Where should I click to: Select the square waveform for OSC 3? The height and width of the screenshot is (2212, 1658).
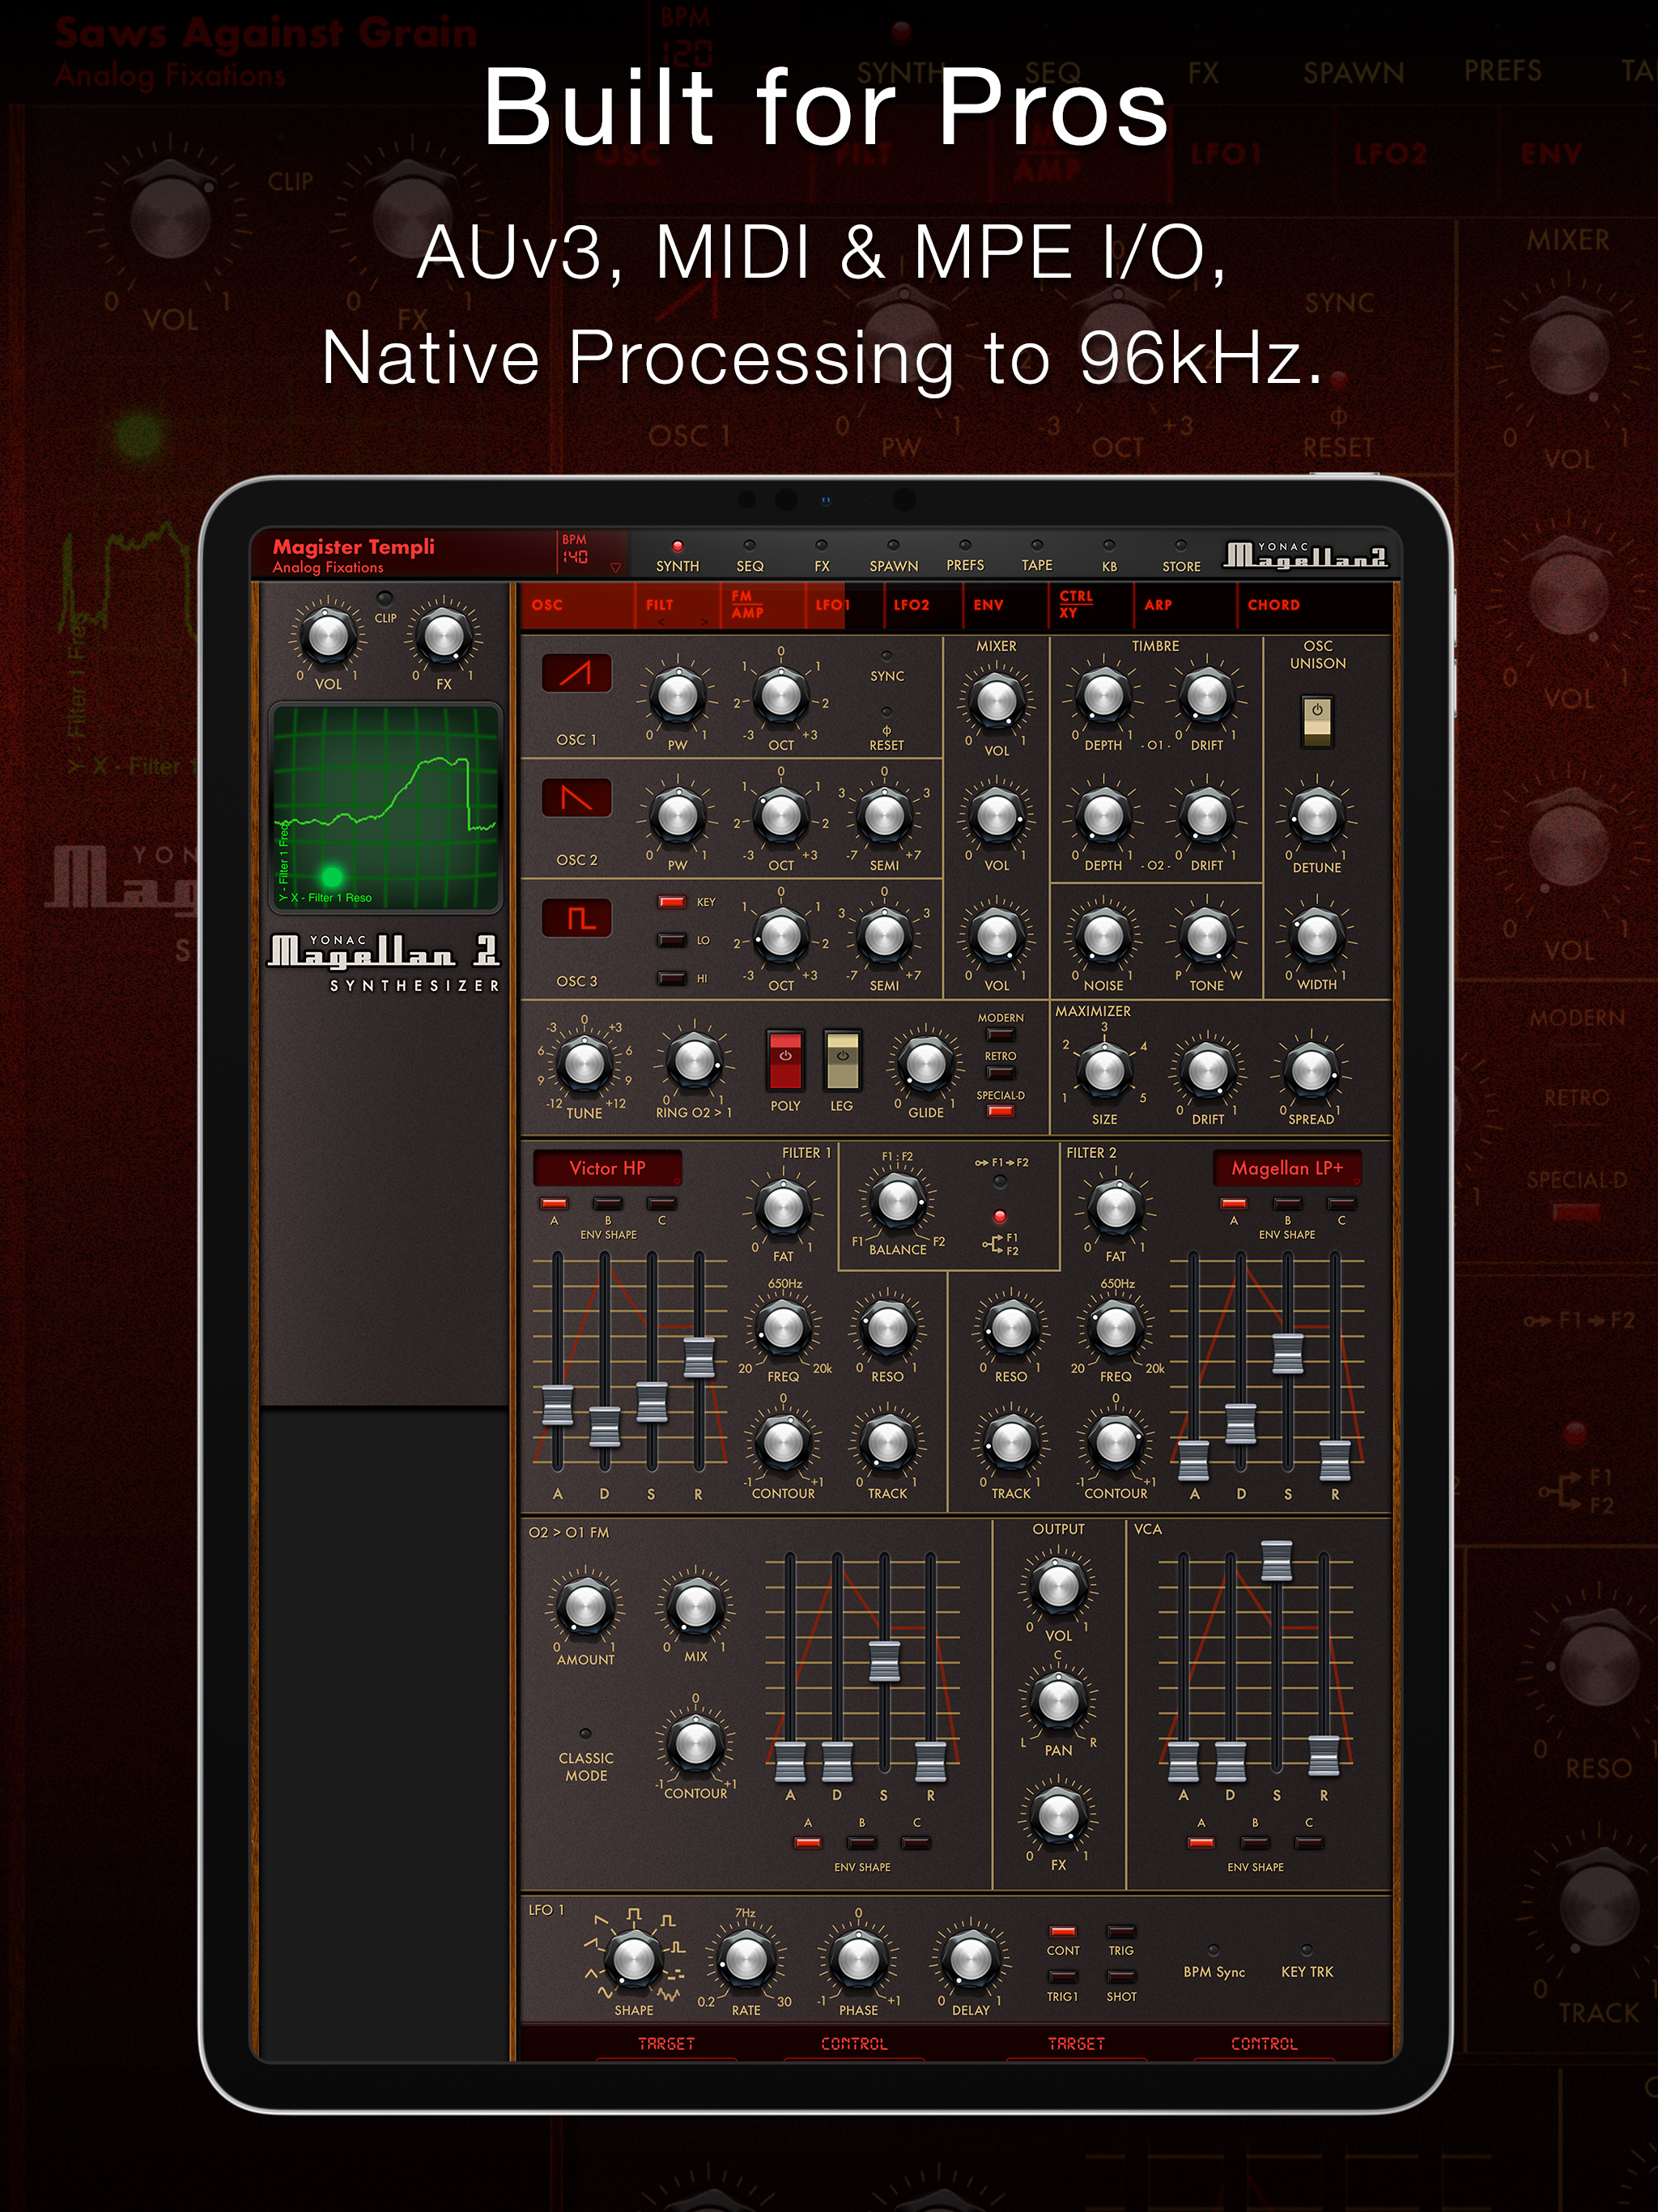point(576,917)
